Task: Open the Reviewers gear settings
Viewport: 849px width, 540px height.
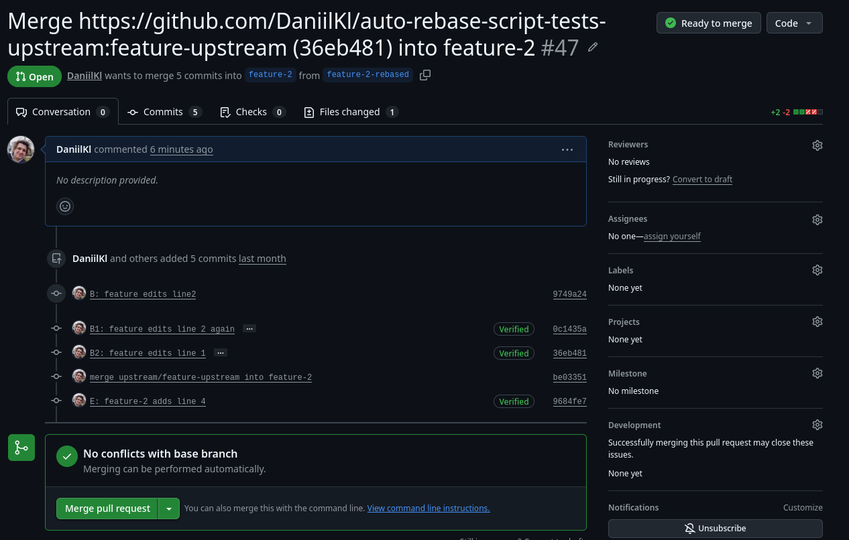Action: pyautogui.click(x=817, y=145)
